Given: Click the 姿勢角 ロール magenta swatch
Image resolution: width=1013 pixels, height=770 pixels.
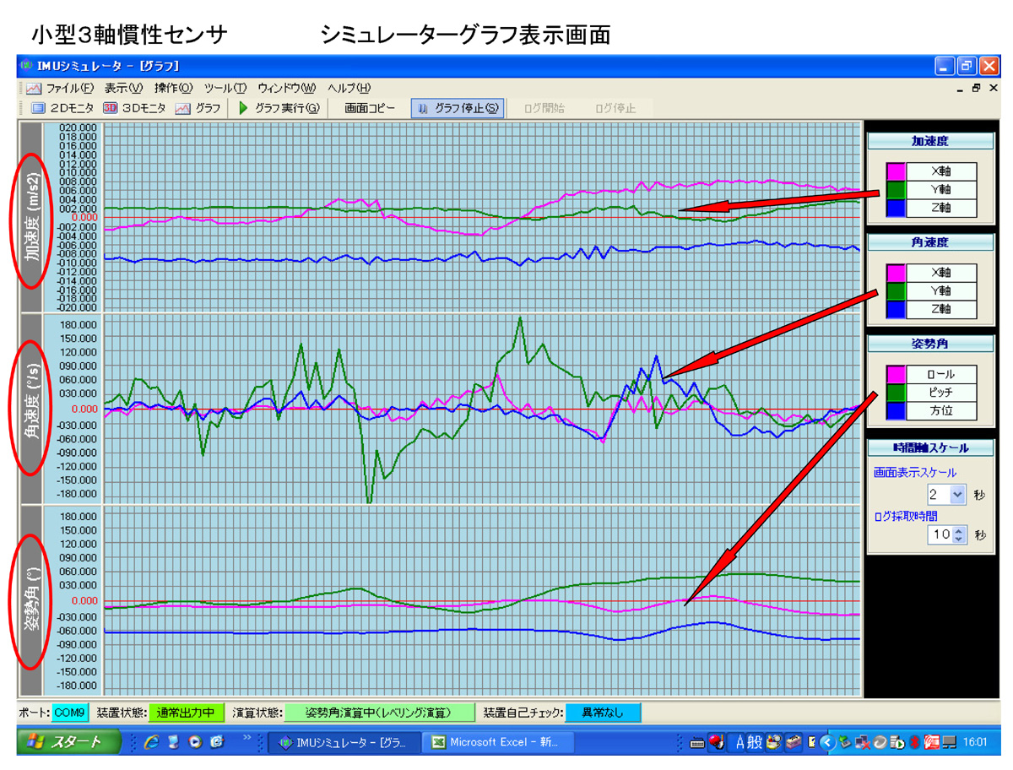Looking at the screenshot, I should pyautogui.click(x=896, y=374).
